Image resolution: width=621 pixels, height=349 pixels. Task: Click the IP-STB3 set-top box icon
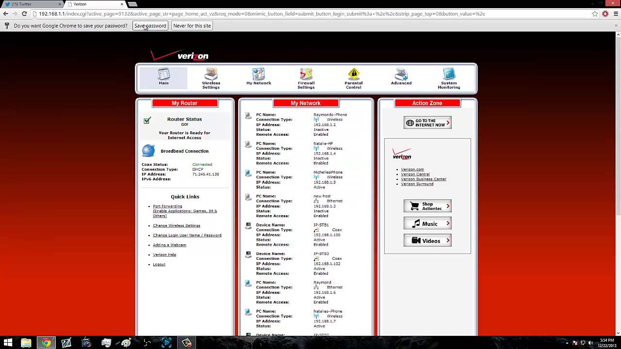pos(248,254)
